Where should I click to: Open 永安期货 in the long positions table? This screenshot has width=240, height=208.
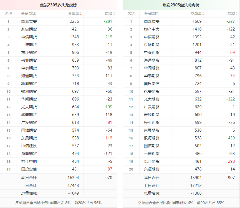click(29, 29)
